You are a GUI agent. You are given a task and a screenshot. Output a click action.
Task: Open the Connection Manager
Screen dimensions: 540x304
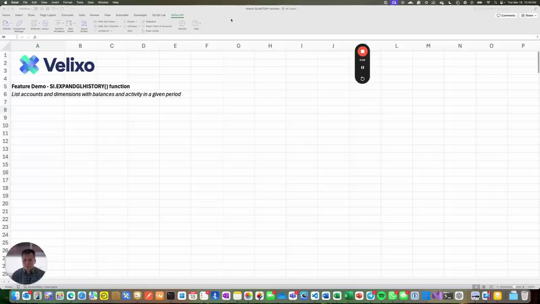click(19, 25)
